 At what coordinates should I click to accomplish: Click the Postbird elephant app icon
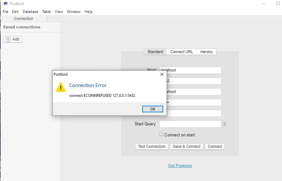6,3
